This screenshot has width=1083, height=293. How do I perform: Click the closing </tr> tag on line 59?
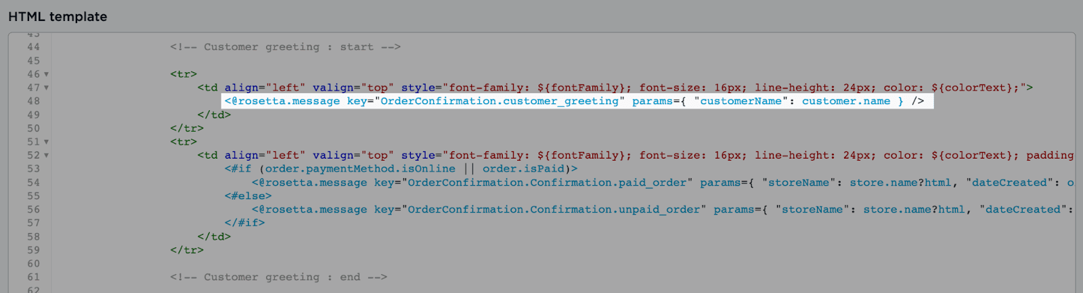coord(187,250)
